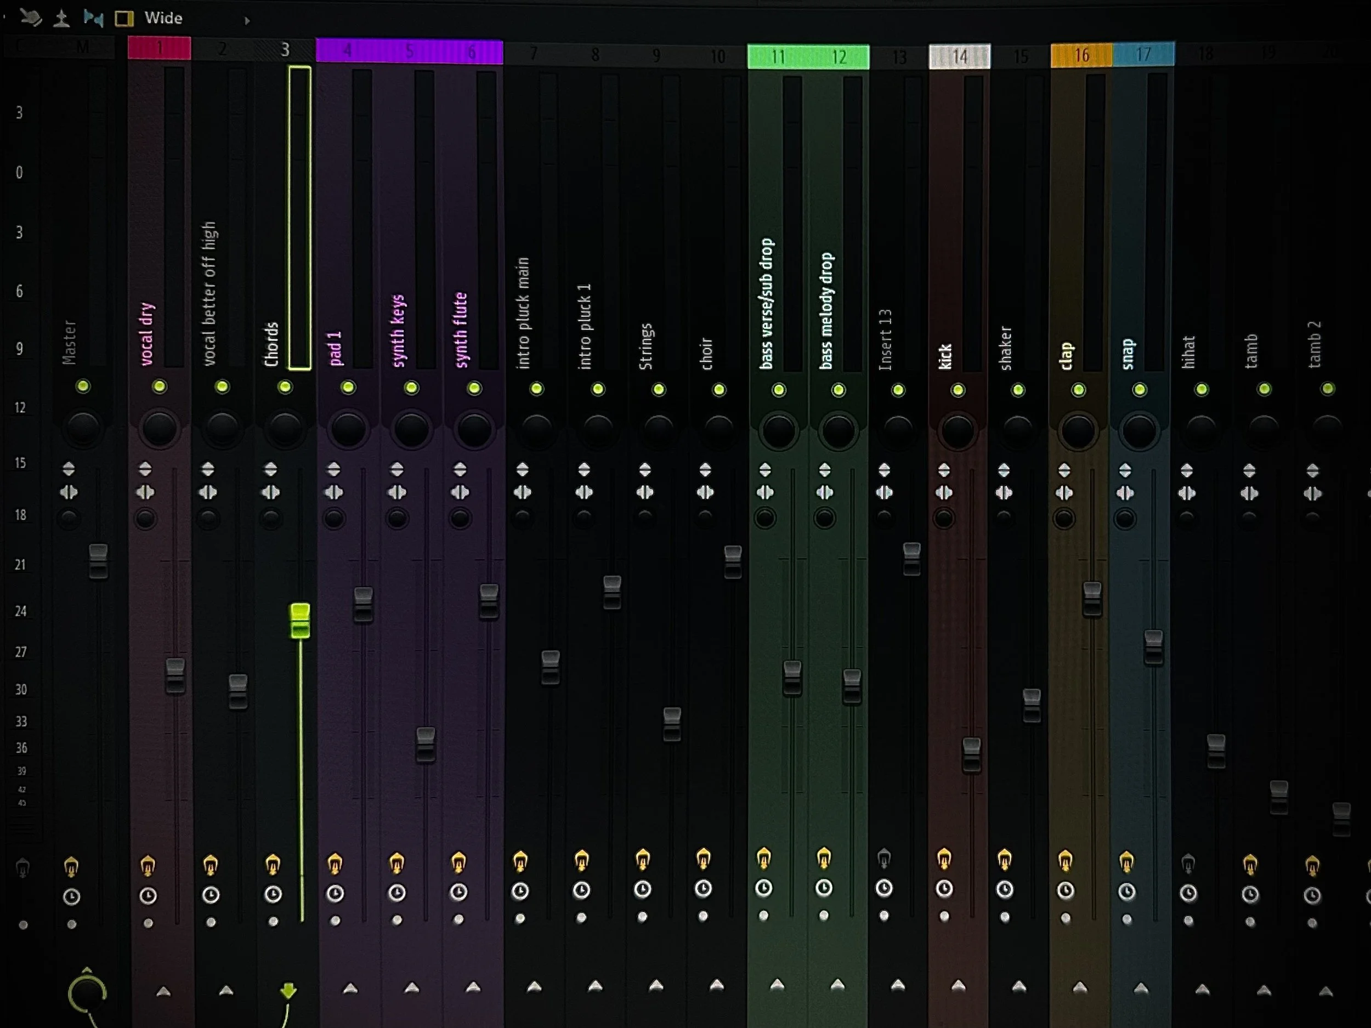
Task: Click the Chords track routing arrow to master
Action: (288, 990)
